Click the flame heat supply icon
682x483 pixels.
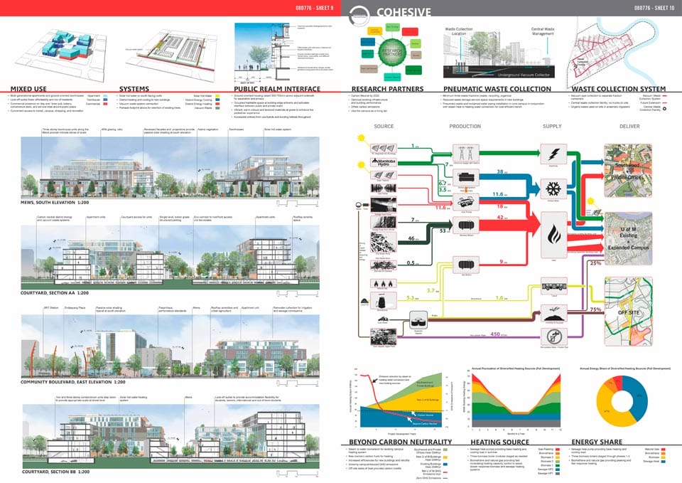553,234
